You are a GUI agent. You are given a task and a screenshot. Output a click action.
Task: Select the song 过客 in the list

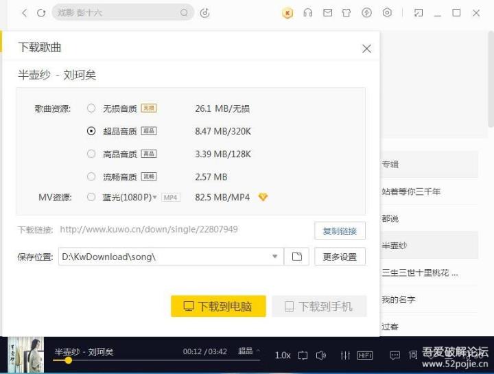point(390,327)
